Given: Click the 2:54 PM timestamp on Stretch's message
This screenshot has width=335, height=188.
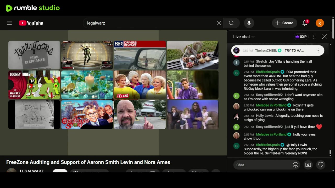Looking at the screenshot, I should tap(249, 62).
